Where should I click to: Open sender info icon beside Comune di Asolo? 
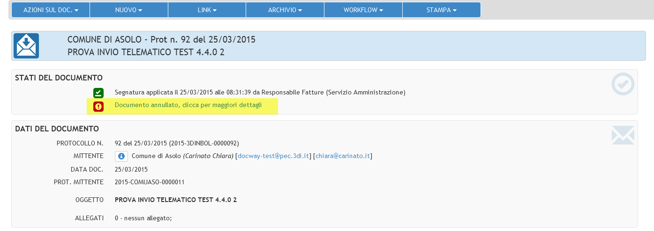121,156
